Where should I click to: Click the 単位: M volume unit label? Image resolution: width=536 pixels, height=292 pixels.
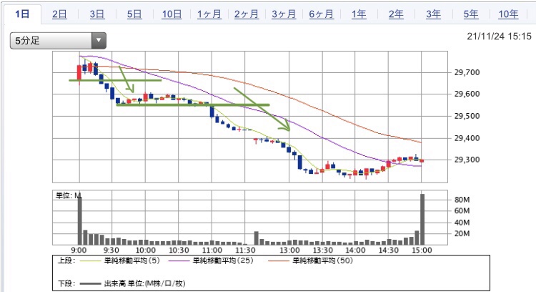click(x=69, y=196)
